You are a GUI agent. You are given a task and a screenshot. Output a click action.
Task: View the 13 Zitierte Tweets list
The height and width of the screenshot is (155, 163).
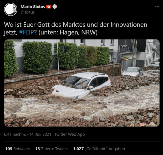tap(52, 149)
